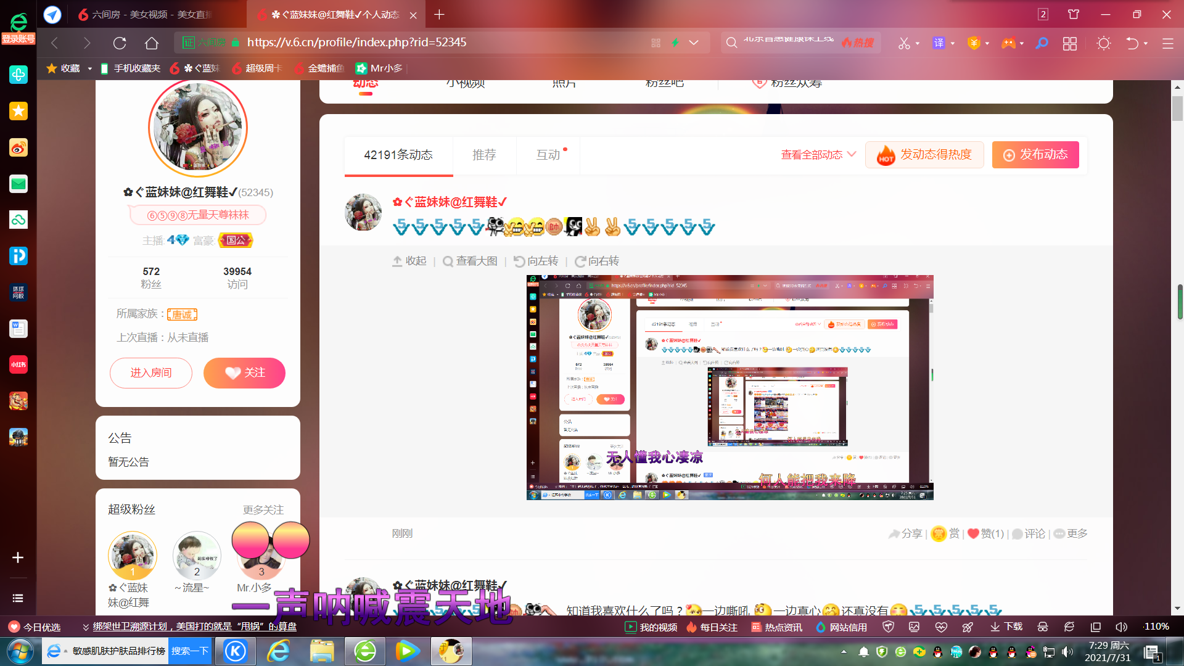Select the 42191条动态 tab
The image size is (1184, 666).
pos(398,155)
